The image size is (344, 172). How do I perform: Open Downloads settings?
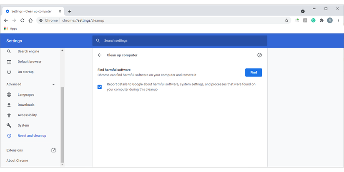click(26, 105)
